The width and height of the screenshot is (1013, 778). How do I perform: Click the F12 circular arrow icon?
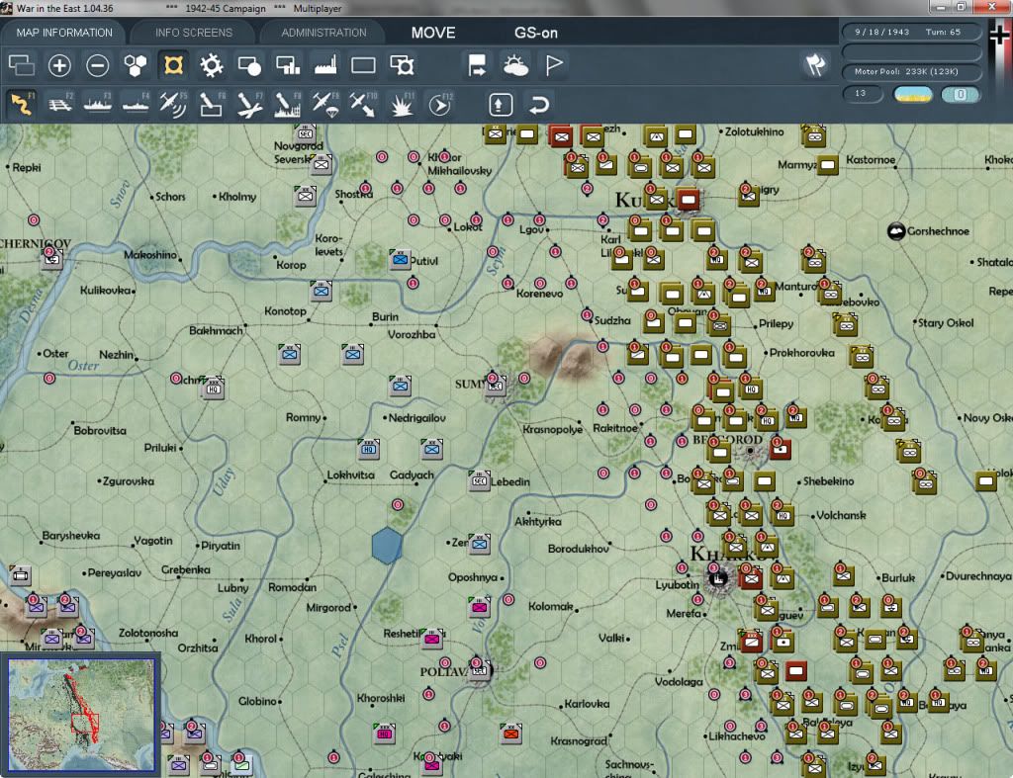pyautogui.click(x=439, y=104)
